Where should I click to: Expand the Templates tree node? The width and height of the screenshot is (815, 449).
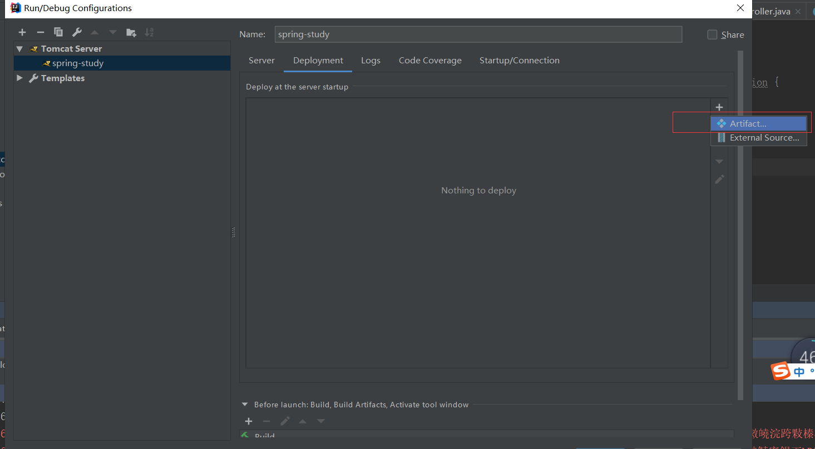[x=20, y=78]
